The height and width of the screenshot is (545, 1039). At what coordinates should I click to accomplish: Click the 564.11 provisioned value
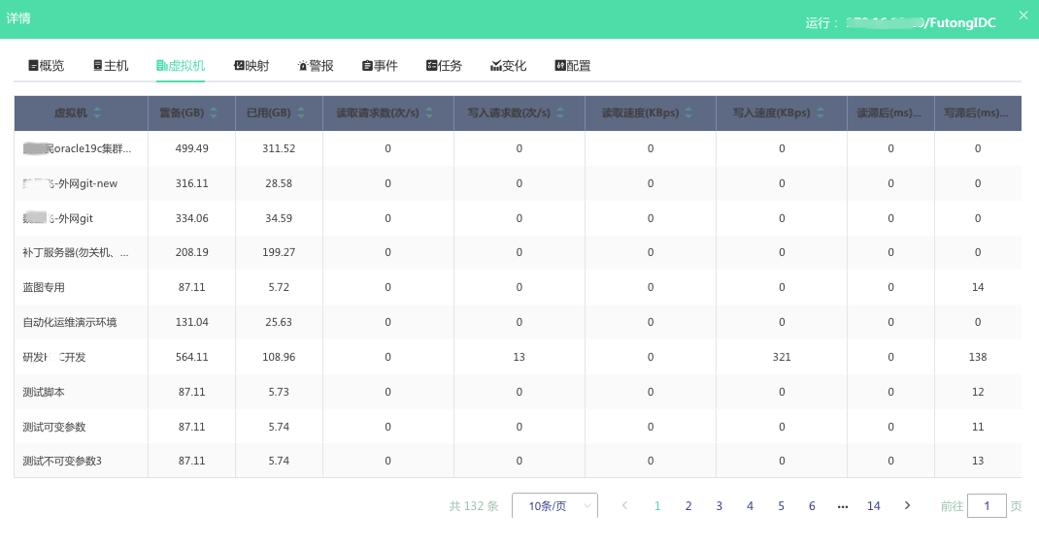pos(191,357)
